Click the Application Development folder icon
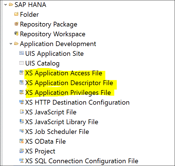 click(16, 44)
